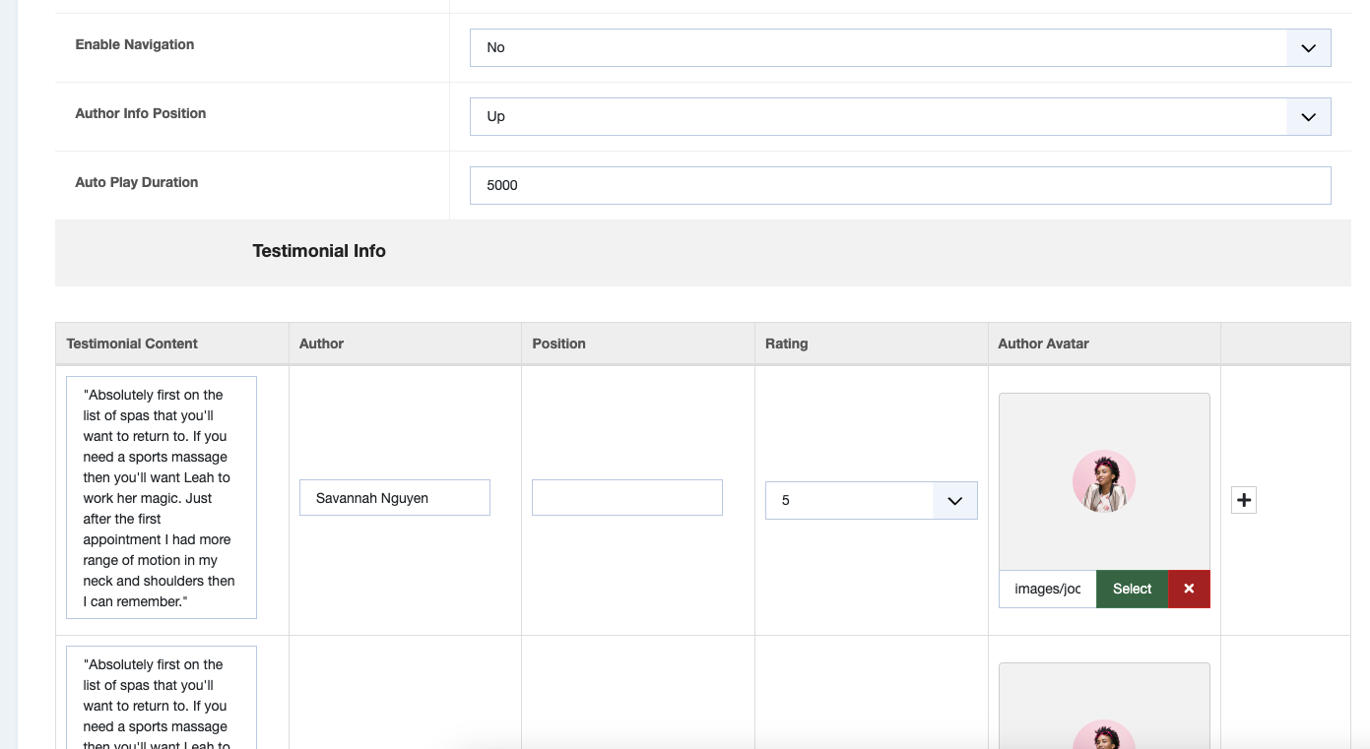Click the Testimonial Info section heading

[319, 251]
